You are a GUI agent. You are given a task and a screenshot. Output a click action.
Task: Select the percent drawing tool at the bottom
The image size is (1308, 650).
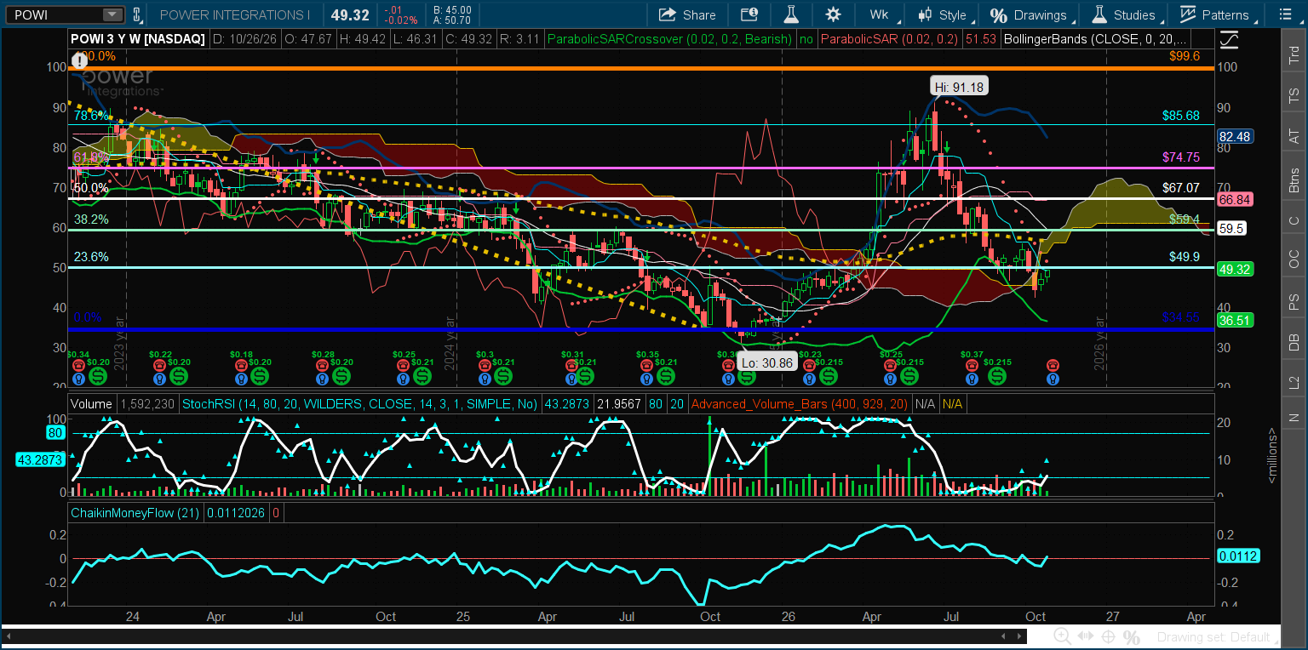point(1132,636)
